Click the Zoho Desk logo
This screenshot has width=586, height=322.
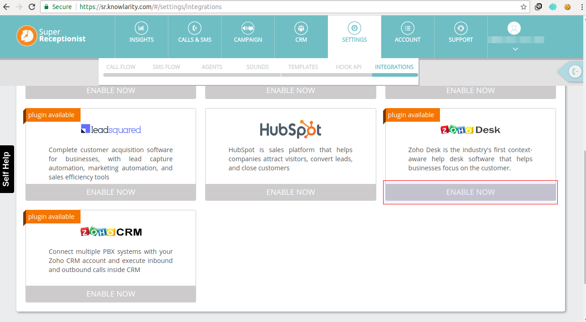click(x=470, y=130)
